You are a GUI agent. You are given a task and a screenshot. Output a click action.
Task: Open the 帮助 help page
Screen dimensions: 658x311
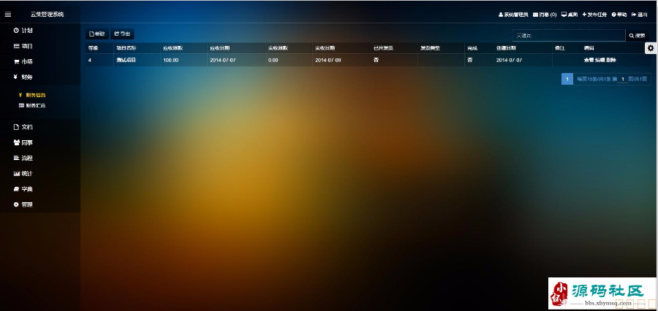coord(619,15)
